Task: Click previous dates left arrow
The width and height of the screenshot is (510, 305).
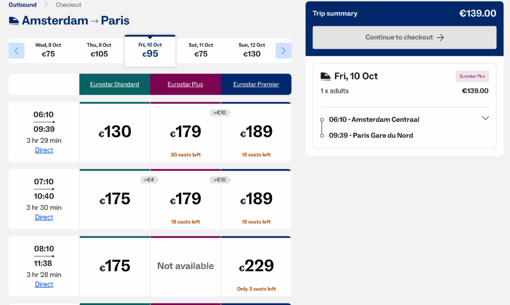Action: 16,50
